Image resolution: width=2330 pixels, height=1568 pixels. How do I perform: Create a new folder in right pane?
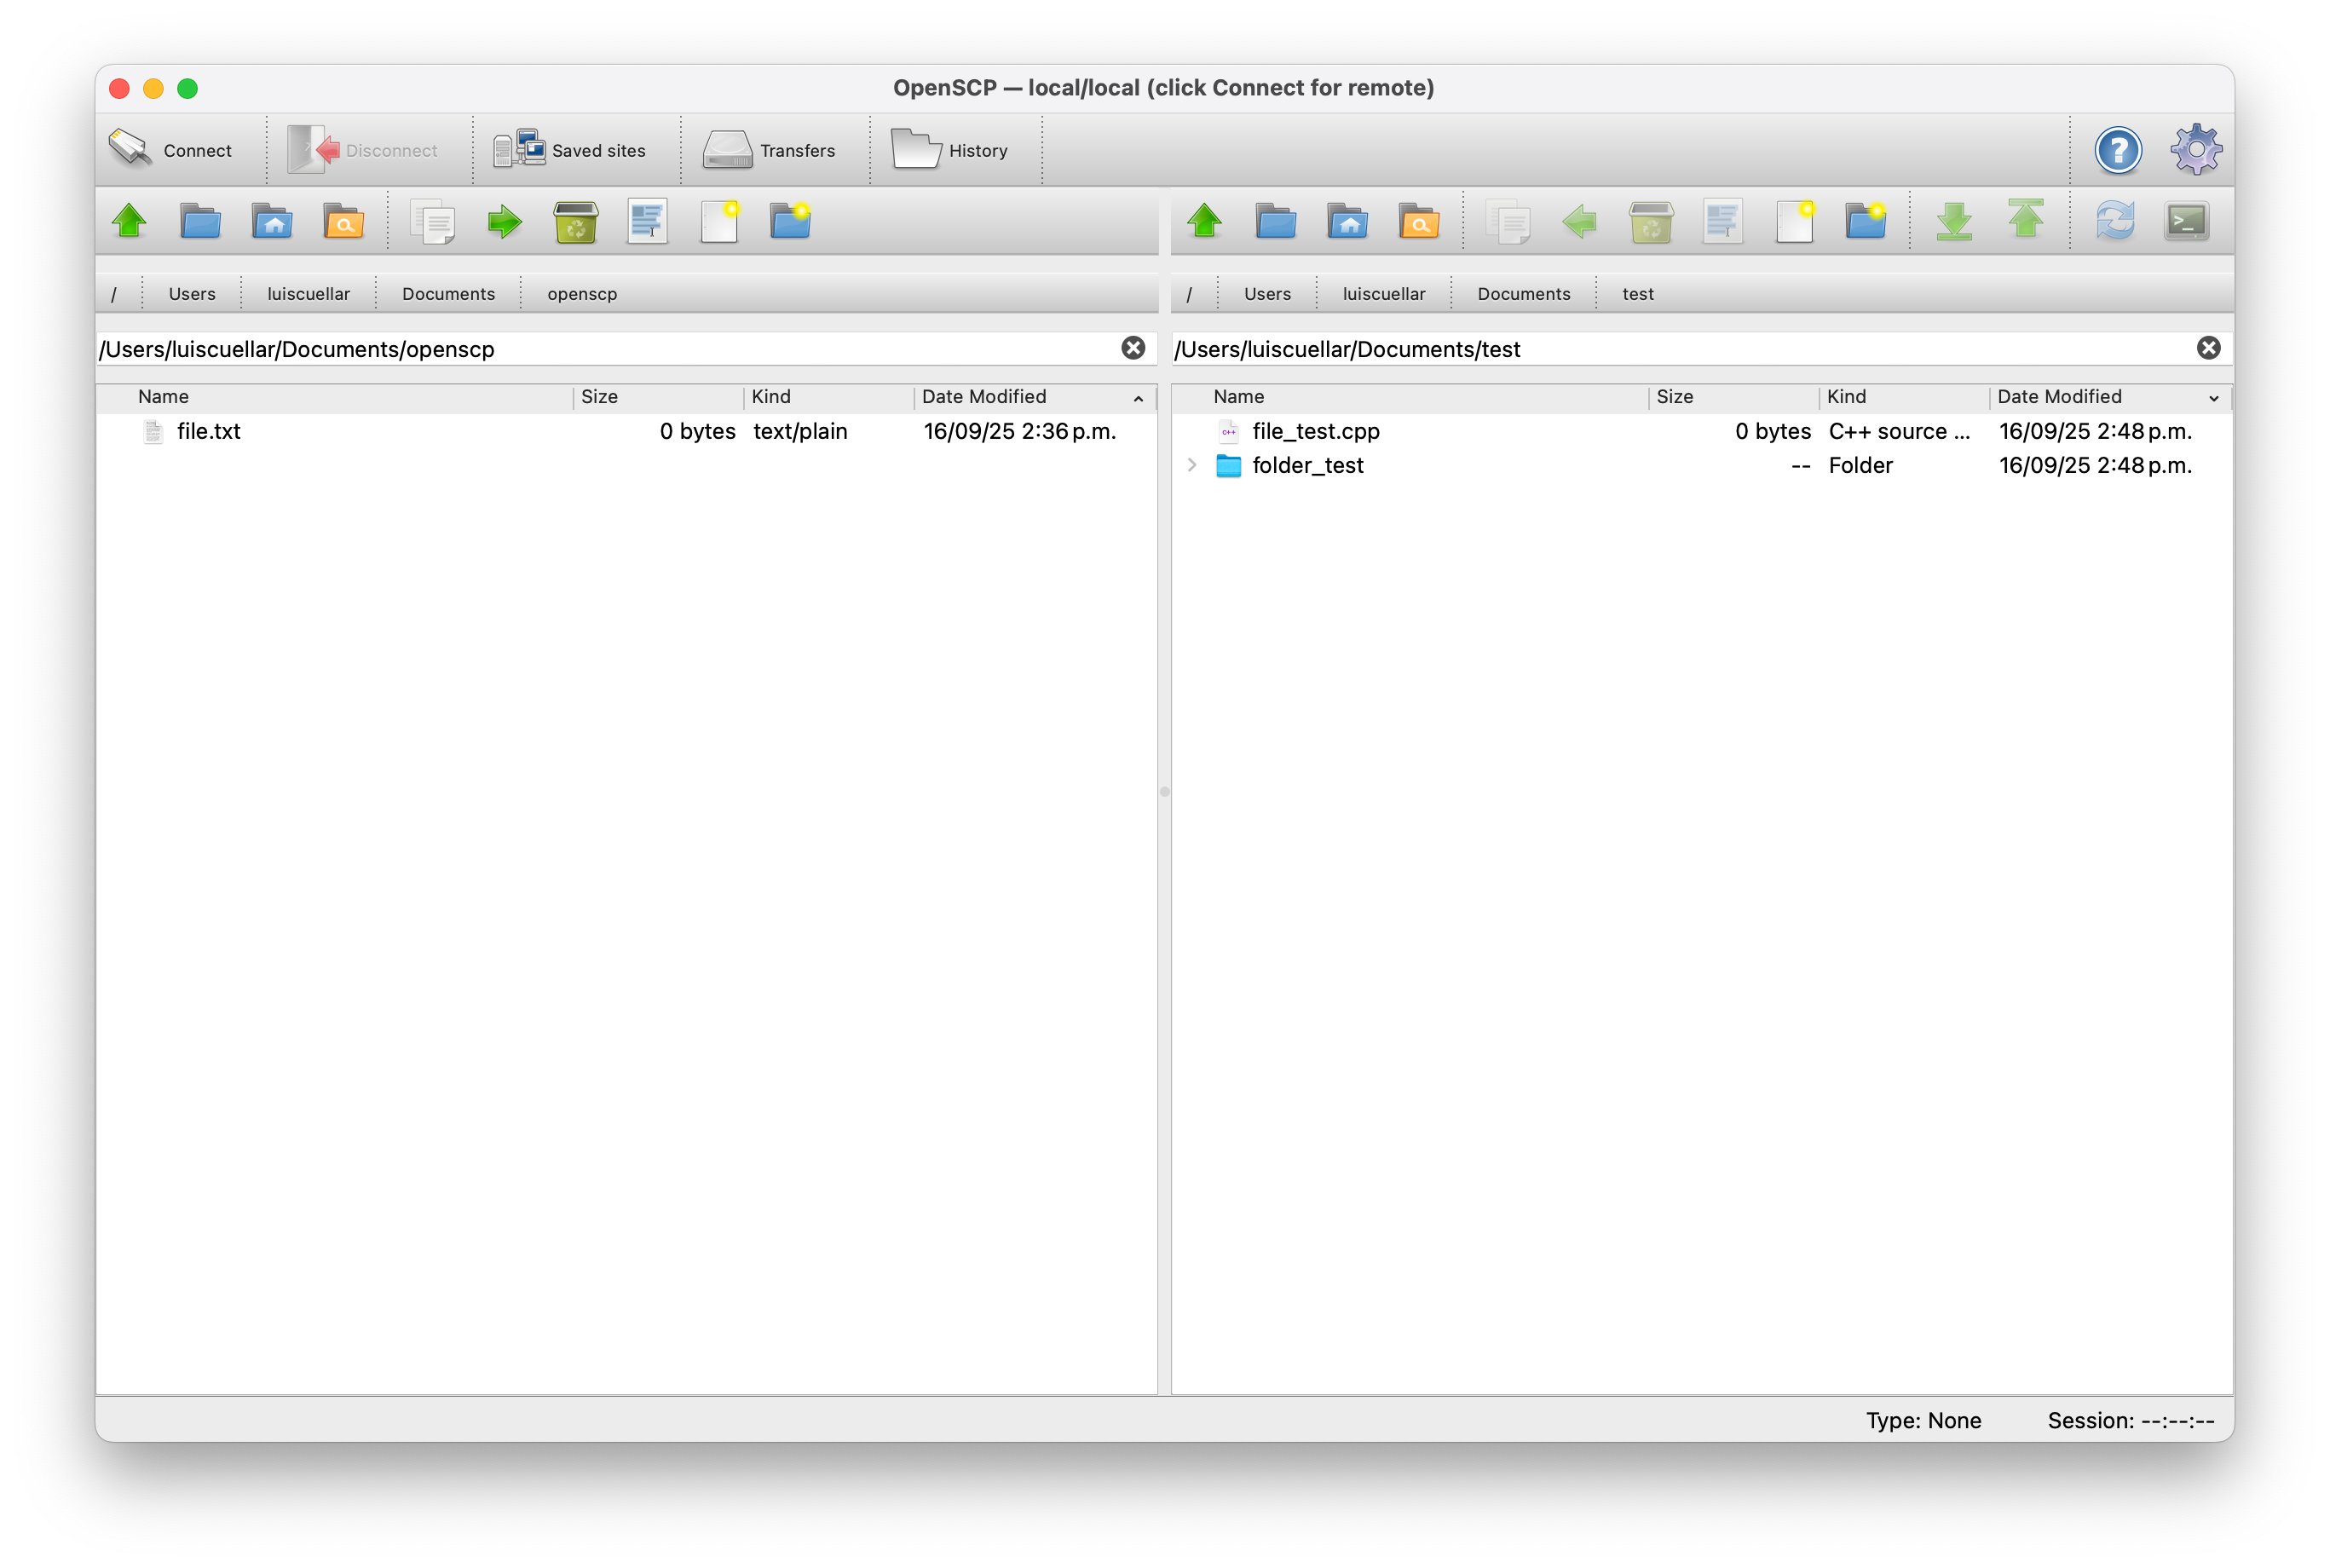tap(1865, 221)
